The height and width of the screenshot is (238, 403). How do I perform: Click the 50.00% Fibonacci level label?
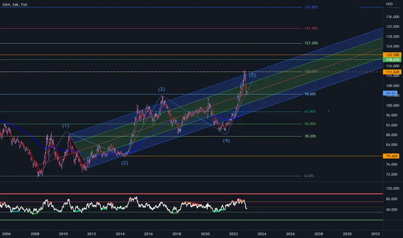click(310, 124)
